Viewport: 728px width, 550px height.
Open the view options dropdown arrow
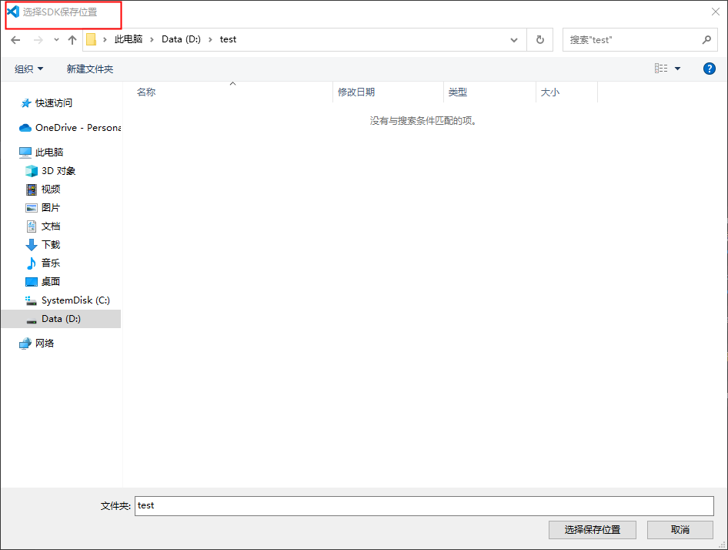(x=677, y=69)
